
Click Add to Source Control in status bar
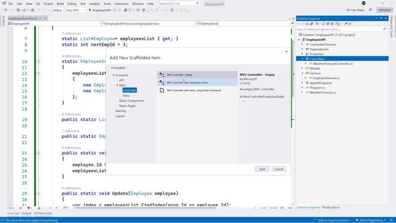[x=332, y=221]
